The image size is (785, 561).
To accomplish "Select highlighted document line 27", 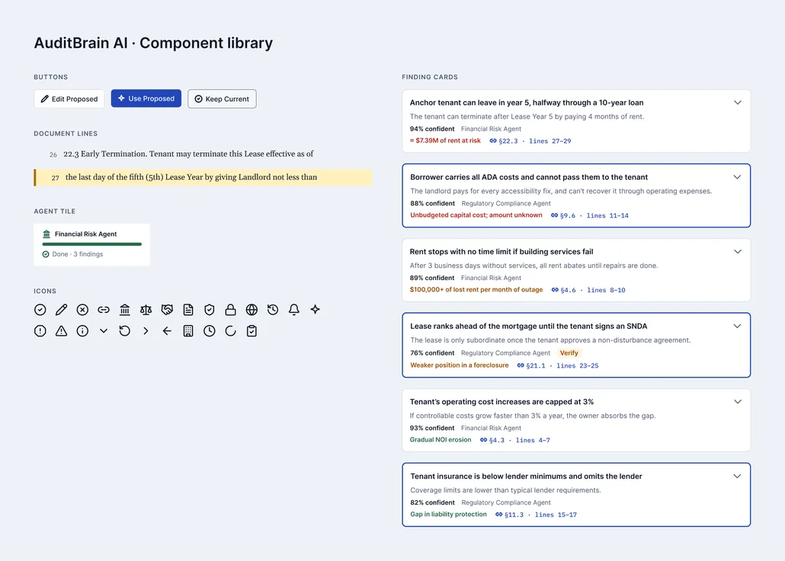I will (203, 177).
